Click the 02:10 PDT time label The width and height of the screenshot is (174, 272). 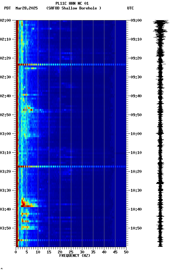(5, 39)
